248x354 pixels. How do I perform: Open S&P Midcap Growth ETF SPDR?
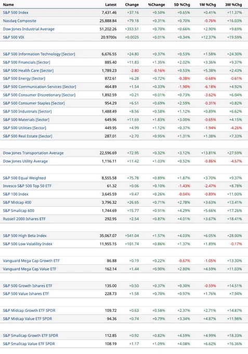click(29, 311)
